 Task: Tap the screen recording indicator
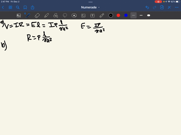158,1
